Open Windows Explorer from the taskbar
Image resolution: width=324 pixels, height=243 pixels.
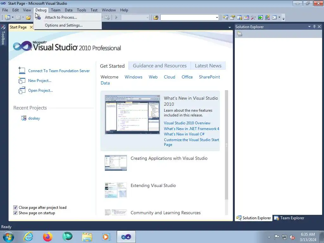87,237
